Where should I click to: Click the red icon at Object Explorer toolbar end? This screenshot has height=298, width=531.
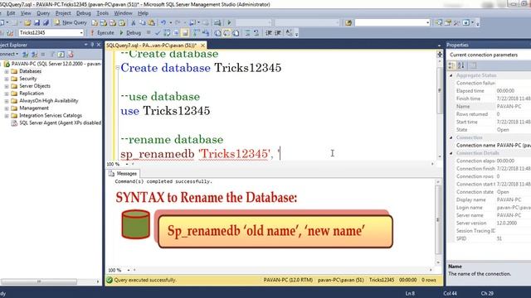coord(70,54)
